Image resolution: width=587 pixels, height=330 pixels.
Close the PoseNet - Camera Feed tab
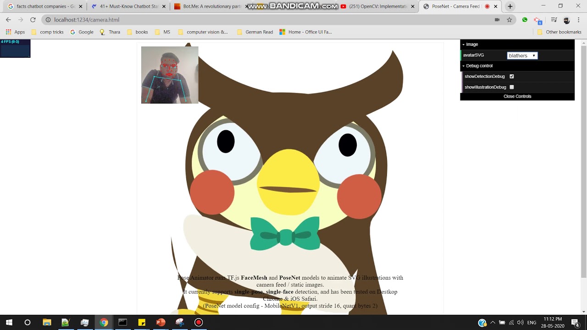coord(495,6)
